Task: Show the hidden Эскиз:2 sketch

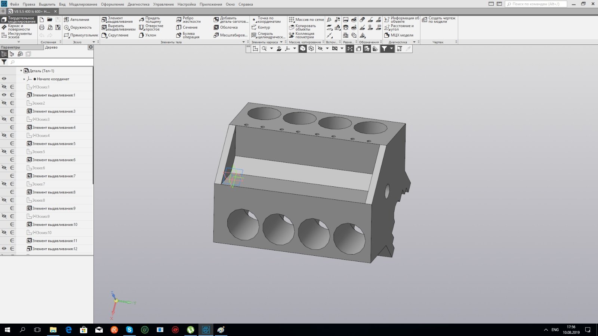Action: click(x=4, y=103)
